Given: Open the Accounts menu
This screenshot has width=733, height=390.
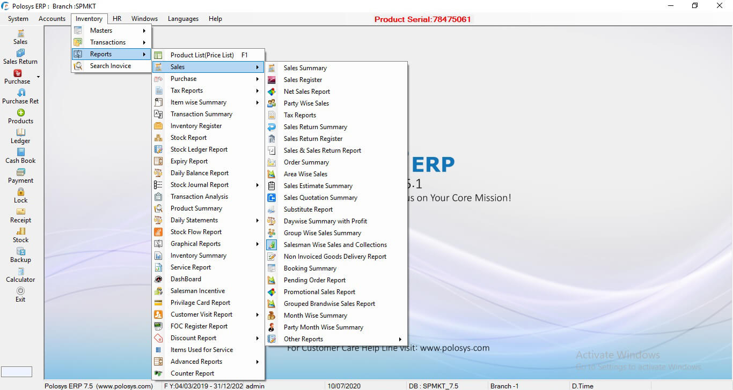Looking at the screenshot, I should (52, 19).
